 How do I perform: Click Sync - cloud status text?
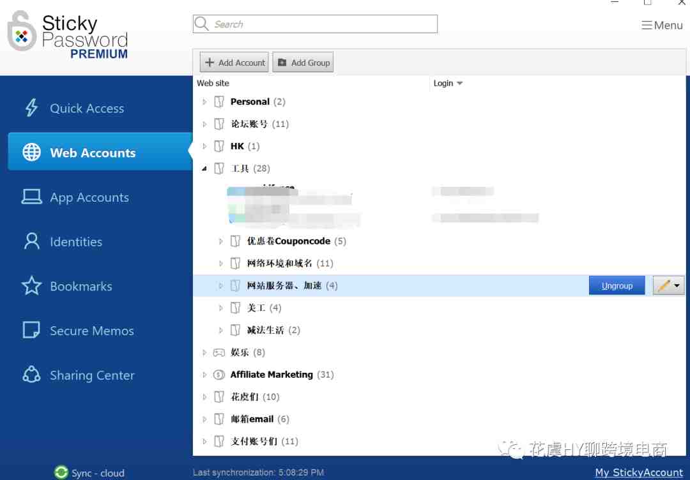[98, 473]
